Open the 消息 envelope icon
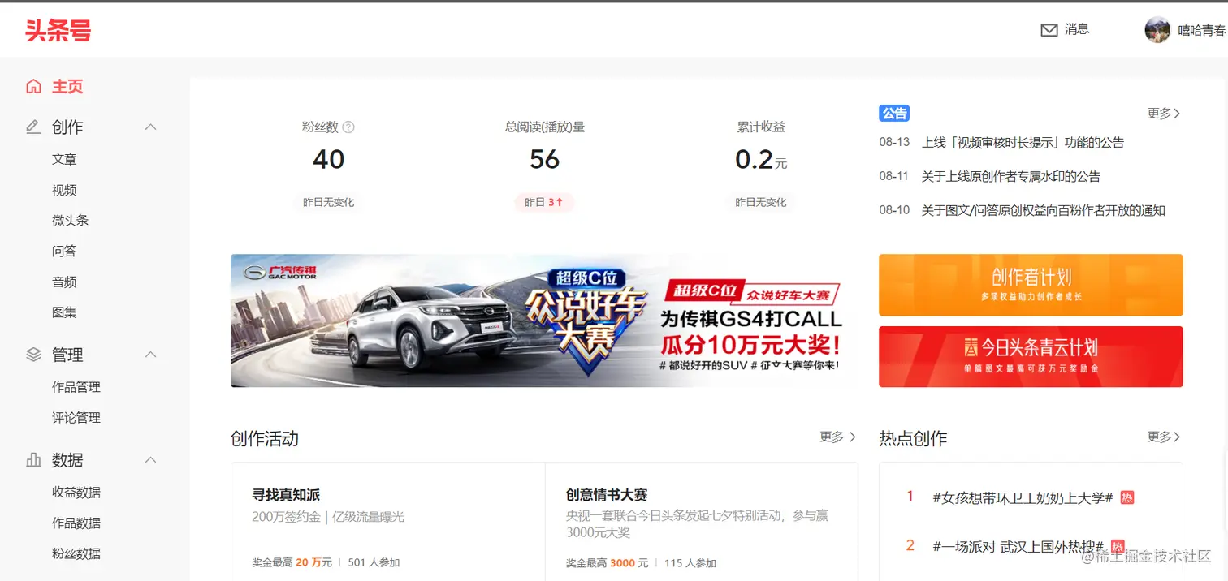 click(1049, 30)
